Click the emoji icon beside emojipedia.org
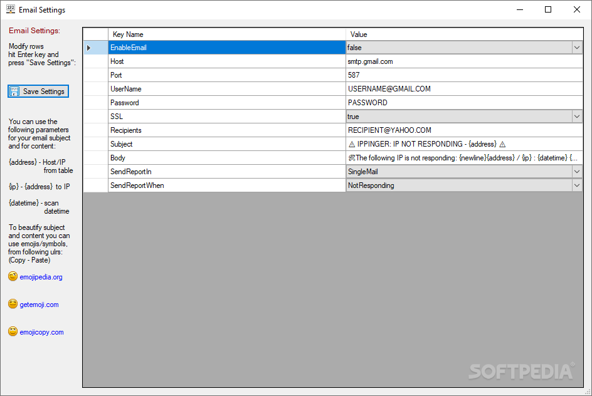 click(13, 276)
